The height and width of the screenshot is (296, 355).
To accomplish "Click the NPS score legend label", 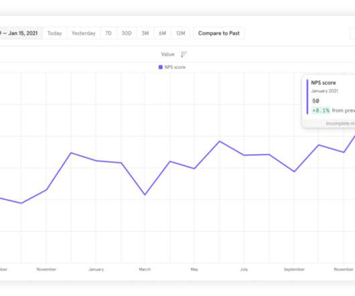I will click(175, 67).
